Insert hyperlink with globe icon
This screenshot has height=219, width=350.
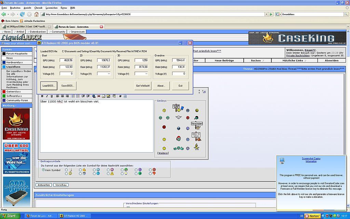(94, 96)
